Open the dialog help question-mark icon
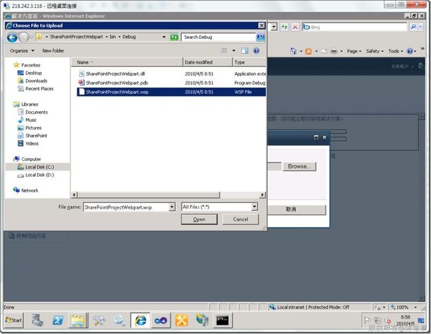This screenshot has width=431, height=334. 256,51
